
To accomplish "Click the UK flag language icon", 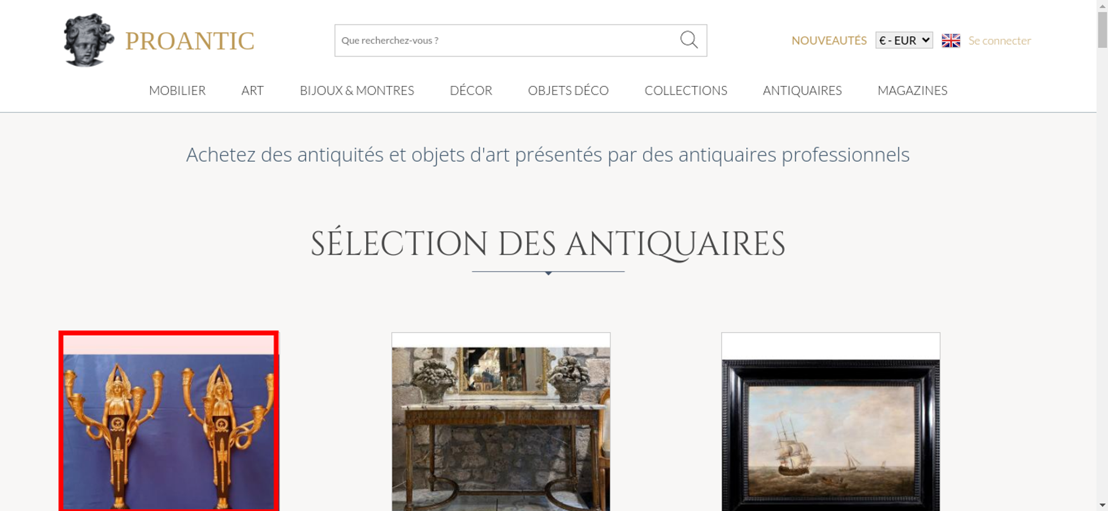I will pos(951,40).
